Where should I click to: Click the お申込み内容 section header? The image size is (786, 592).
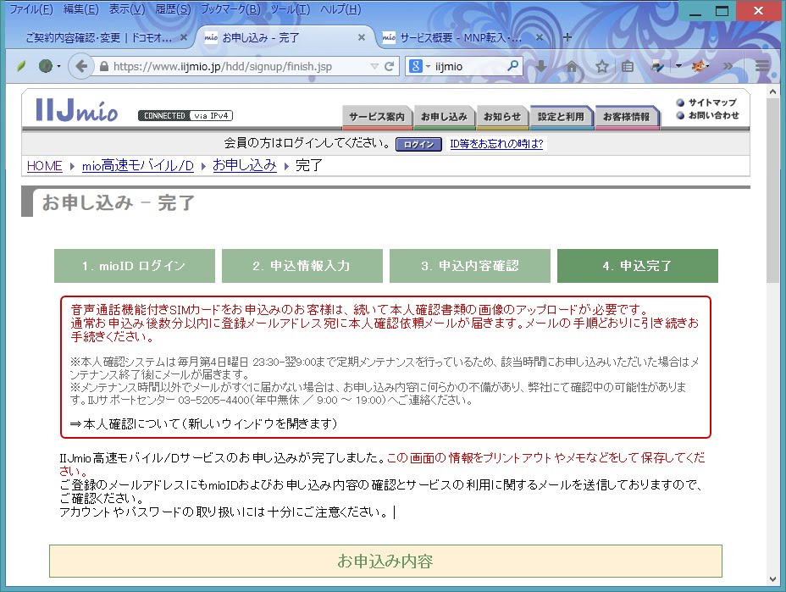point(385,561)
